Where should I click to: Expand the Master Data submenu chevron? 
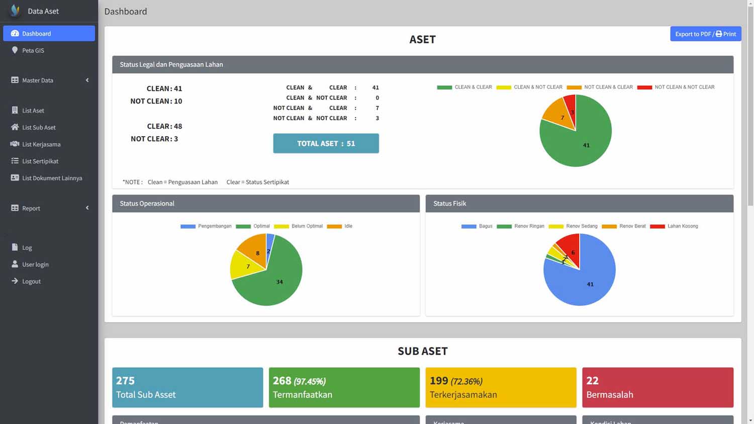87,80
